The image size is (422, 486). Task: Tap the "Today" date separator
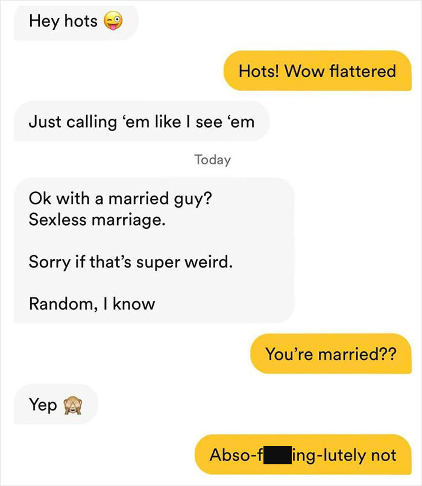(212, 159)
